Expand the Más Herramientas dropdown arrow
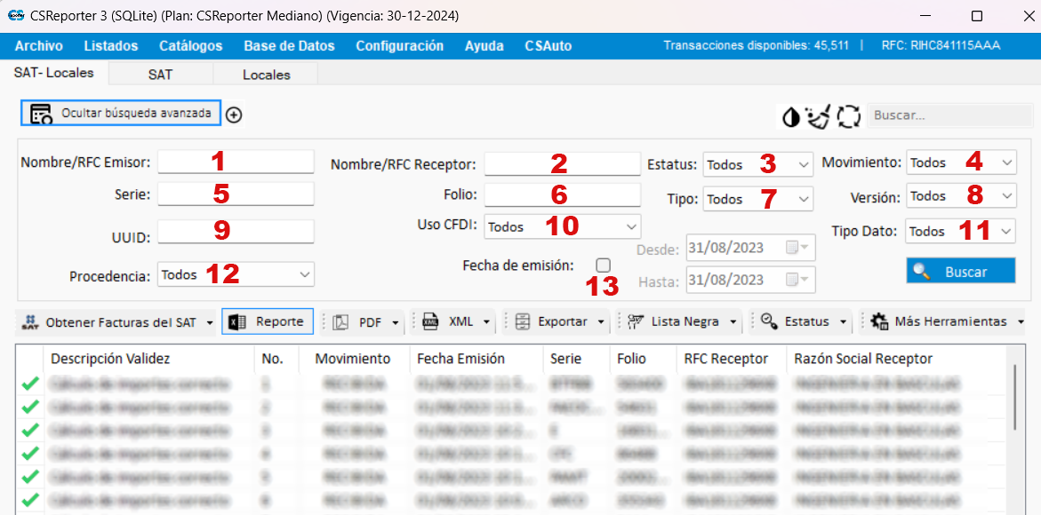Viewport: 1041px width, 515px height. tap(1021, 323)
